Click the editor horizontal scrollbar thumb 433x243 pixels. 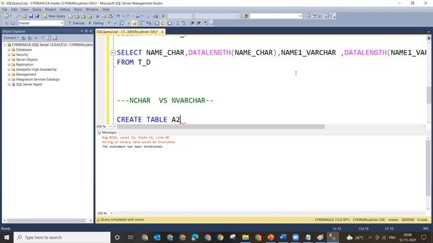coord(221,127)
